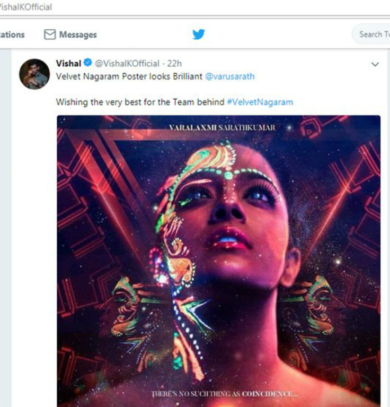
Task: Expand the tweet options chevron
Action: (x=375, y=64)
